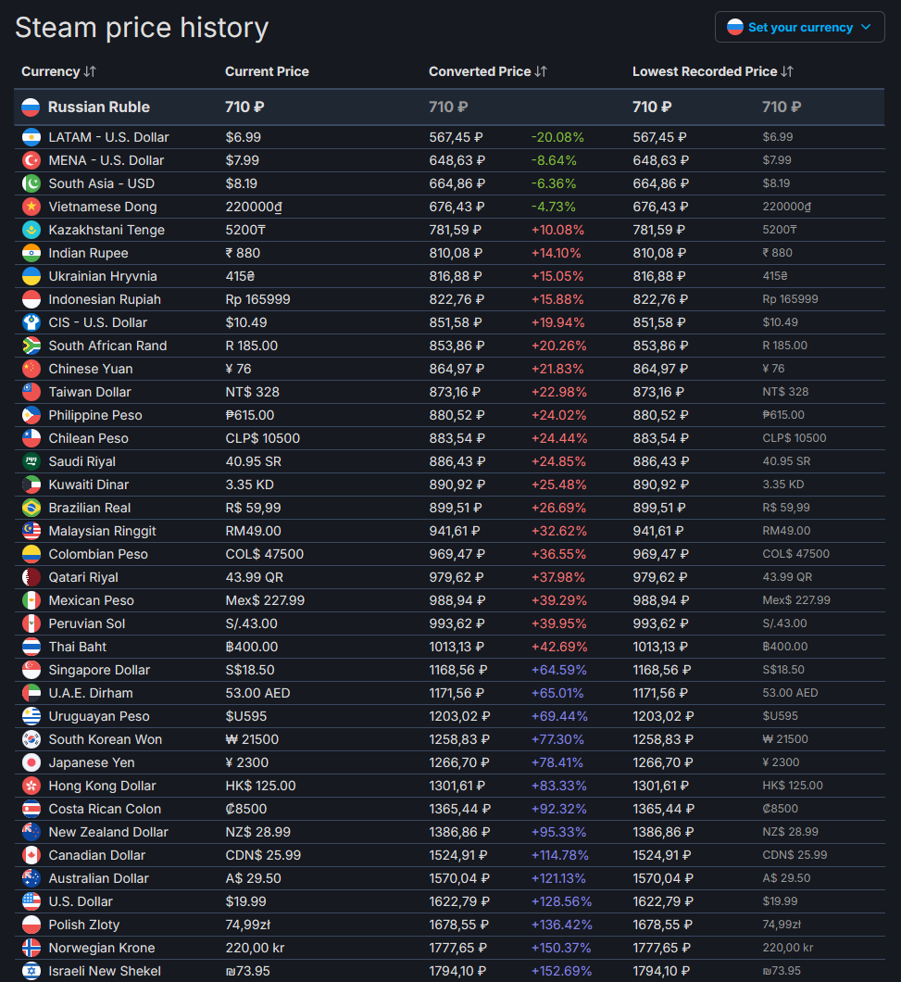
Task: Click the Saudi Riyal flag icon
Action: coord(31,461)
